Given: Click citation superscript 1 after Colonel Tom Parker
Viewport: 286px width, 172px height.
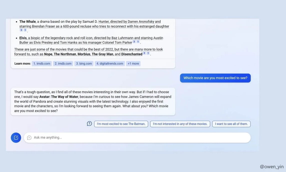Looking at the screenshot, I should [x=138, y=42].
